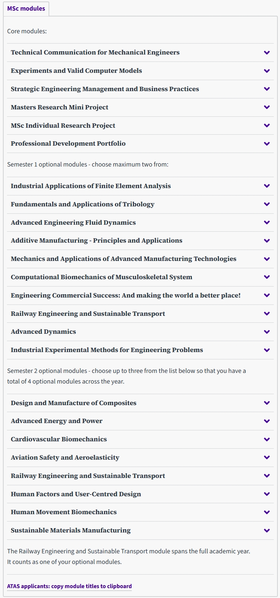Screen dimensions: 280x598
Task: Click the ATAS applicants copy module titles link
Action: pyautogui.click(x=69, y=586)
